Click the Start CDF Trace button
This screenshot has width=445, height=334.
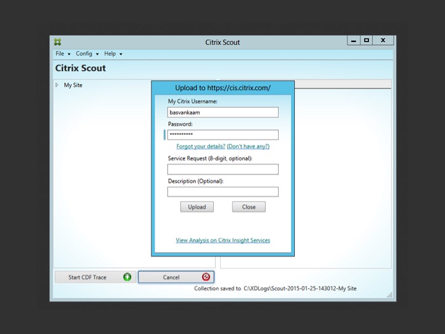click(95, 277)
